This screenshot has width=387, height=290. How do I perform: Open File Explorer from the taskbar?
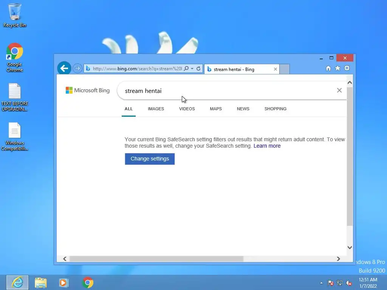click(41, 282)
